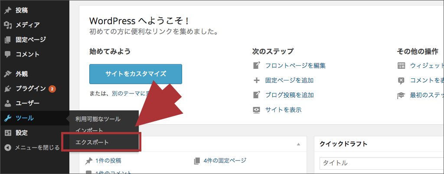Click the plug icon beside プラグイン
444x174 pixels.
(8, 89)
